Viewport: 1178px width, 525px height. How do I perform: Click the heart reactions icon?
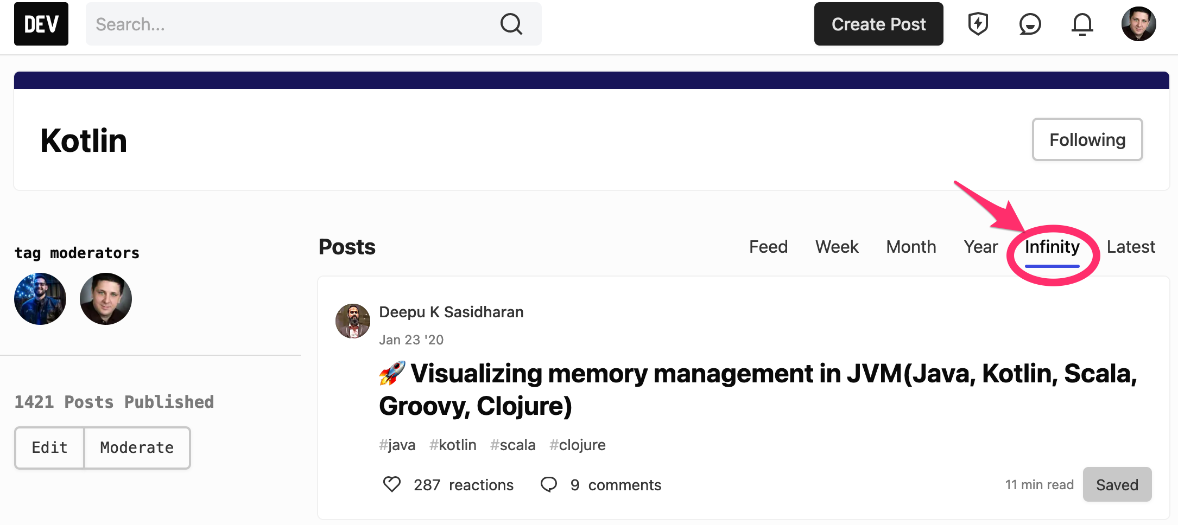pyautogui.click(x=392, y=484)
